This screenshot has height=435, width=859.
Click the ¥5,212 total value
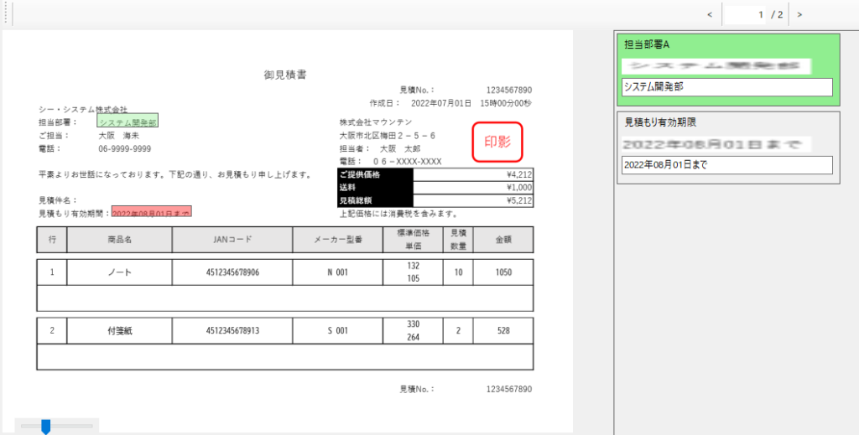pyautogui.click(x=518, y=201)
